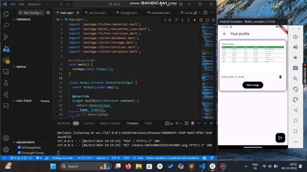Go back from Your profile screen
This screenshot has width=307, height=172.
click(x=225, y=34)
